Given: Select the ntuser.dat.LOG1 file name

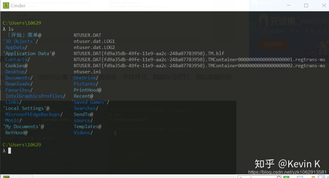Looking at the screenshot, I should point(94,41).
